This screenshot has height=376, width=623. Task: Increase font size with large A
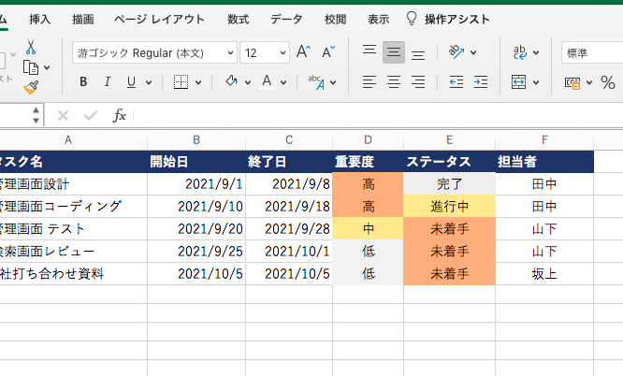[x=304, y=52]
